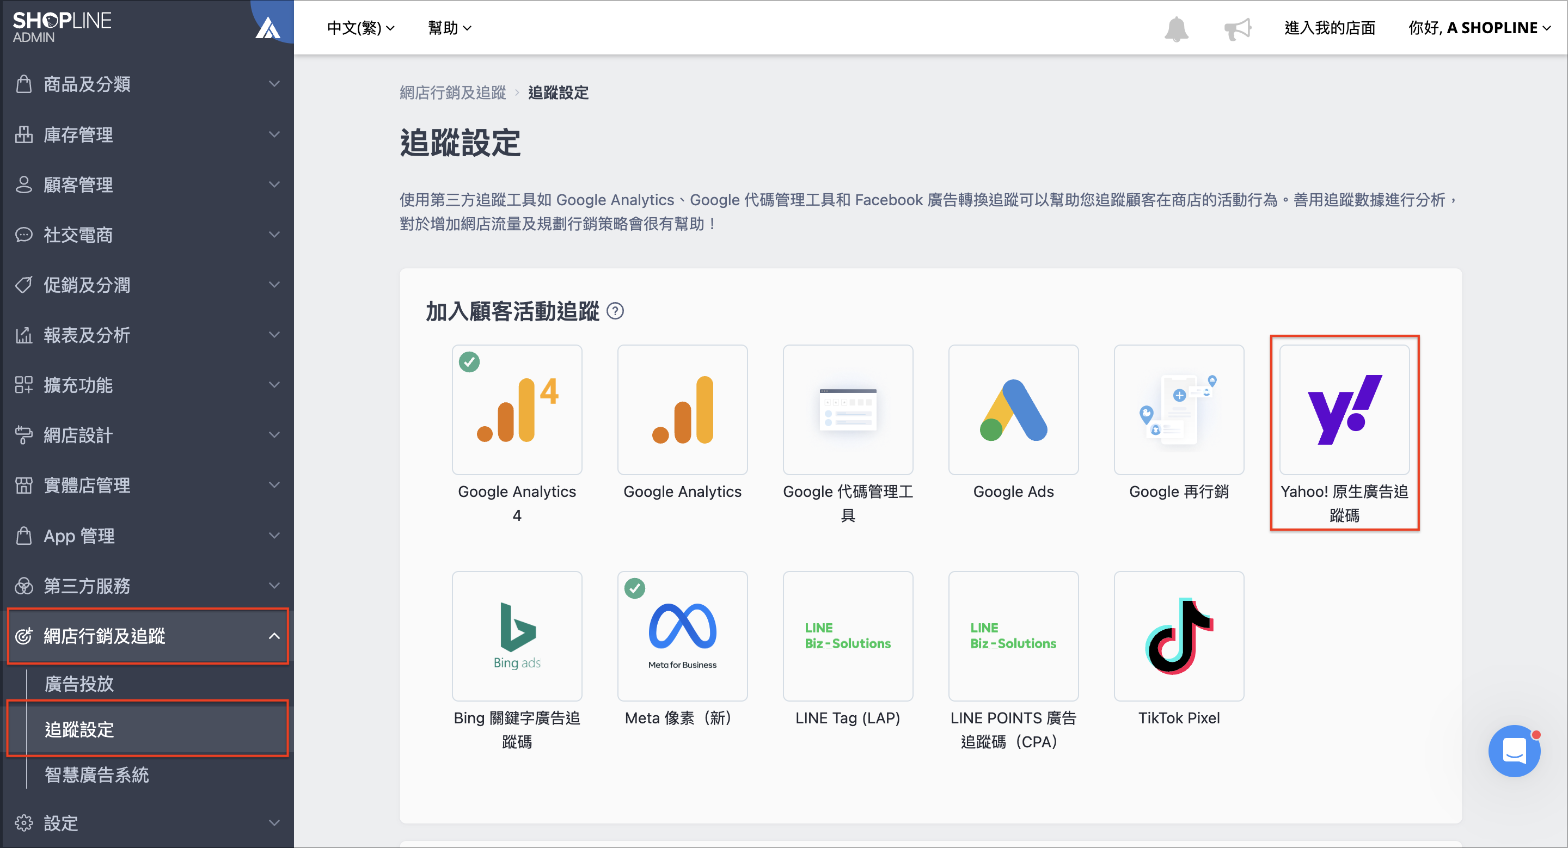
Task: Open the 你好, A SHOPLINE account dropdown
Action: tap(1479, 28)
